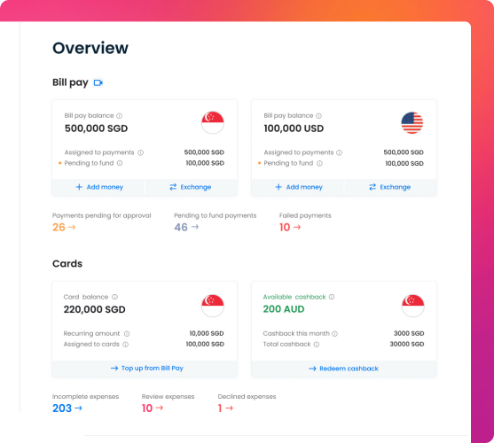Click info icon next to Total cashback
This screenshot has width=494, height=443.
[317, 344]
